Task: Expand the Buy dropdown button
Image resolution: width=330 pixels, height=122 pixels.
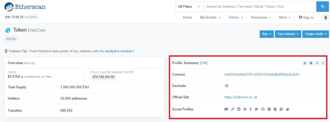Action: [267, 34]
